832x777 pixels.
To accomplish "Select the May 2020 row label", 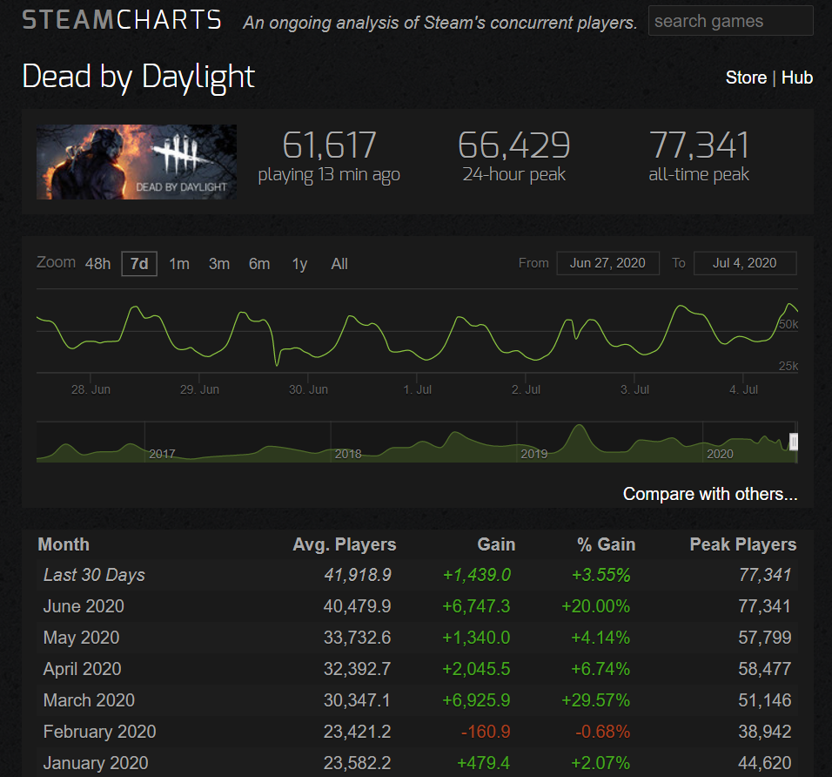I will coord(81,638).
